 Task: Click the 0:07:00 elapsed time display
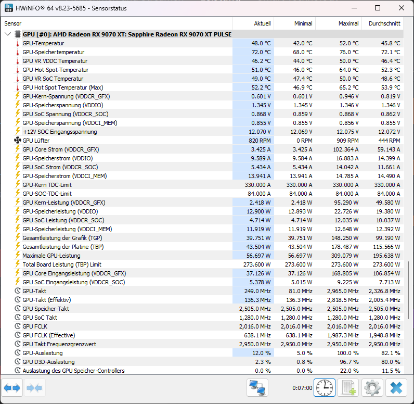click(x=302, y=388)
